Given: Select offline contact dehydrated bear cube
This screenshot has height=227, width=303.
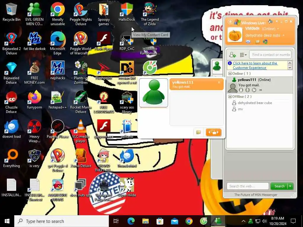Looking at the screenshot, I should pyautogui.click(x=255, y=103).
